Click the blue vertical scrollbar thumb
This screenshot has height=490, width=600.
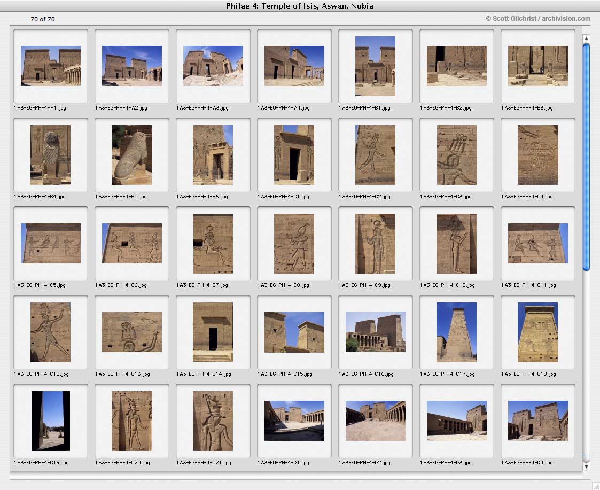click(x=586, y=157)
